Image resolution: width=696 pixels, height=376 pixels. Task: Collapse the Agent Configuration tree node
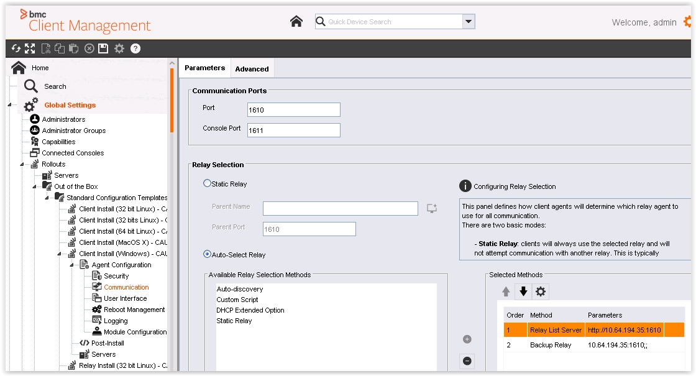[x=72, y=265]
